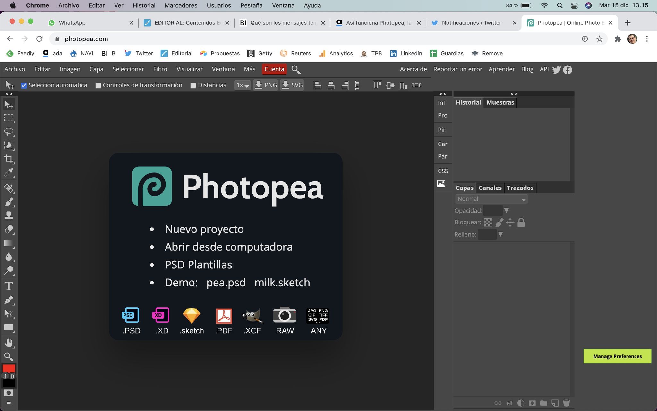Lock the layer position with the move lock
The height and width of the screenshot is (411, 657).
[x=510, y=222]
